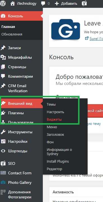Click the puzzle icon beside Дополнения Фотогалереи
The height and width of the screenshot is (202, 103).
(3, 192)
